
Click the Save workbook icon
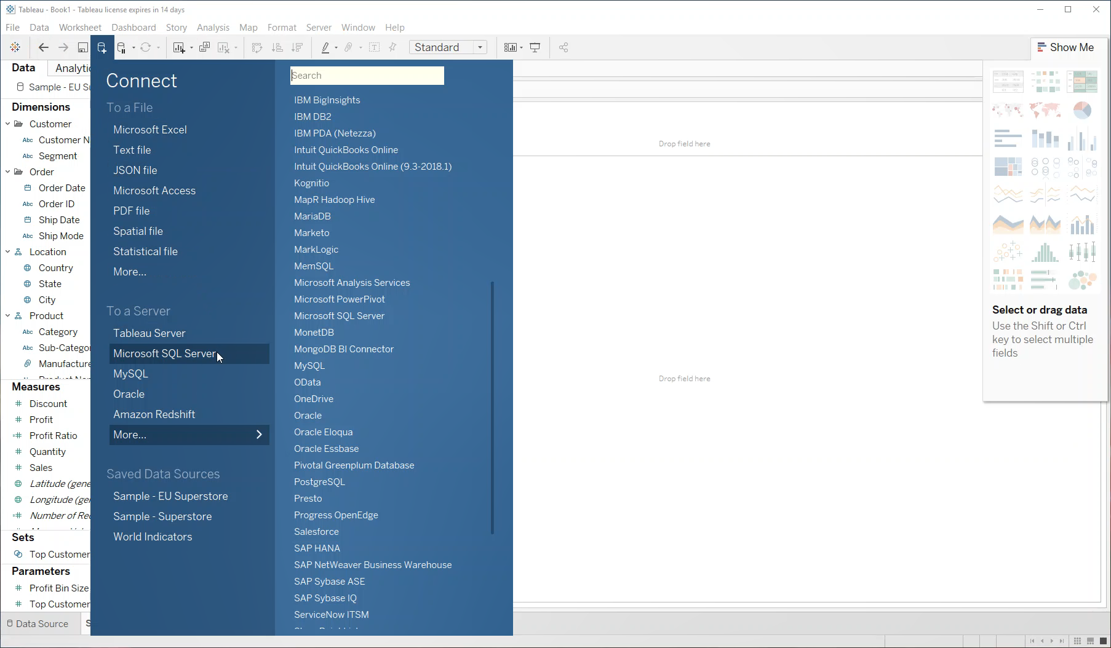82,47
